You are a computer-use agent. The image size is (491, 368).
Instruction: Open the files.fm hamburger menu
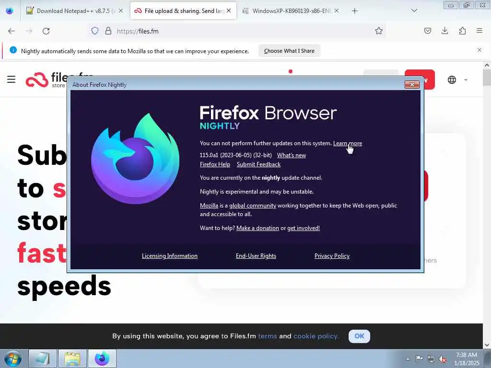click(x=12, y=80)
